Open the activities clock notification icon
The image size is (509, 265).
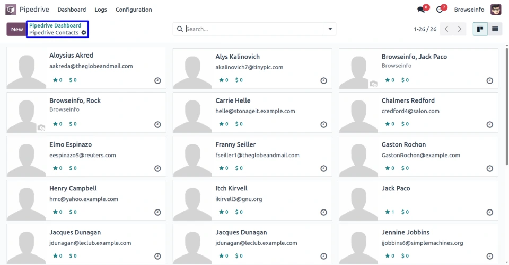(440, 10)
